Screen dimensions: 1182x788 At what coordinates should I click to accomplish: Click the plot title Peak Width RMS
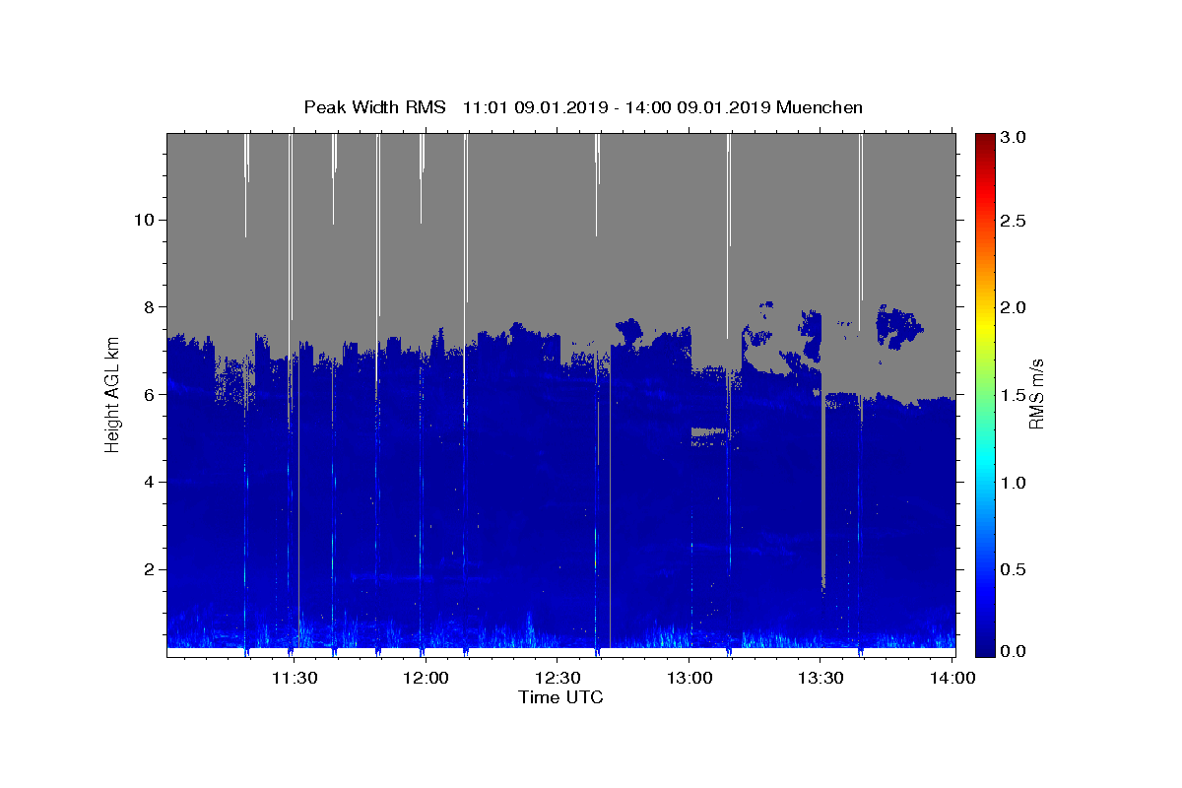(x=374, y=107)
